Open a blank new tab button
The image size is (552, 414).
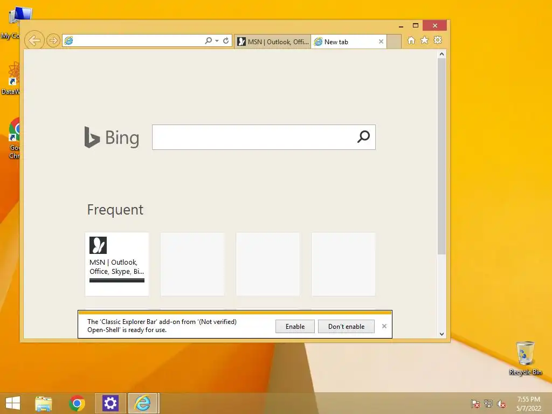(394, 42)
